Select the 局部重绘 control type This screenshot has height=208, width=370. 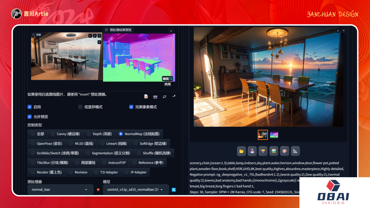pyautogui.click(x=85, y=162)
